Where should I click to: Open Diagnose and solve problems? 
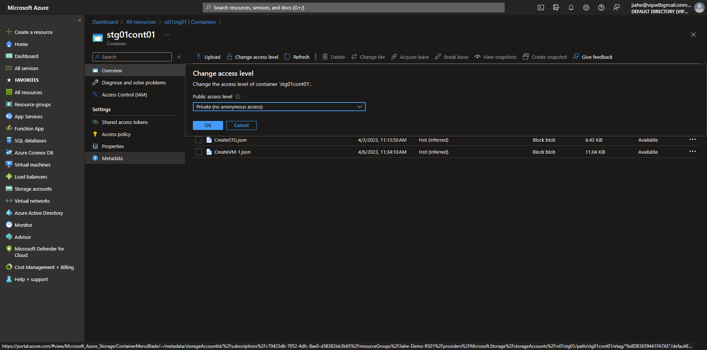pyautogui.click(x=135, y=83)
